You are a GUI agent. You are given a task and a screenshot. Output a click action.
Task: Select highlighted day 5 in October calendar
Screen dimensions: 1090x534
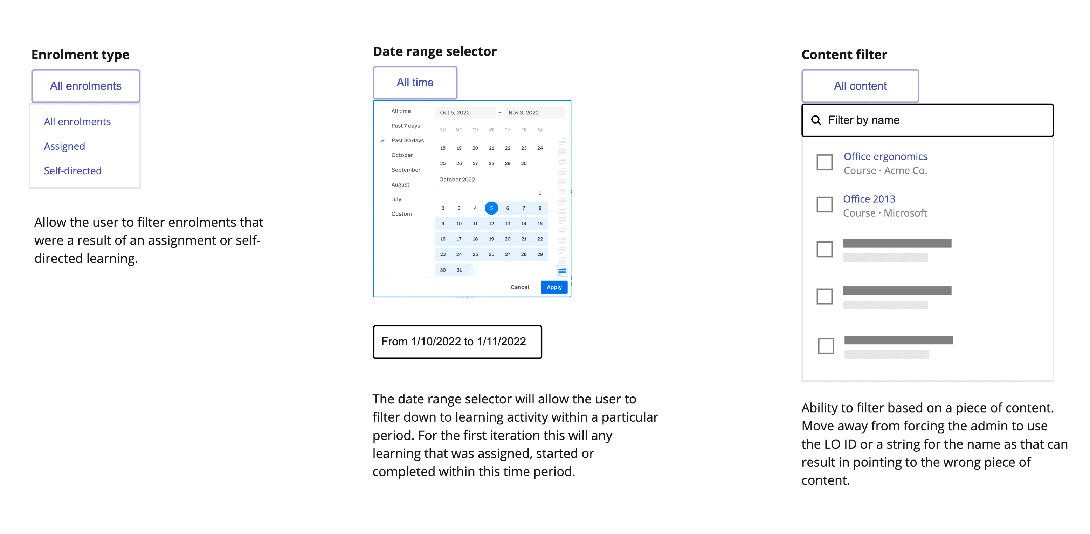click(491, 208)
